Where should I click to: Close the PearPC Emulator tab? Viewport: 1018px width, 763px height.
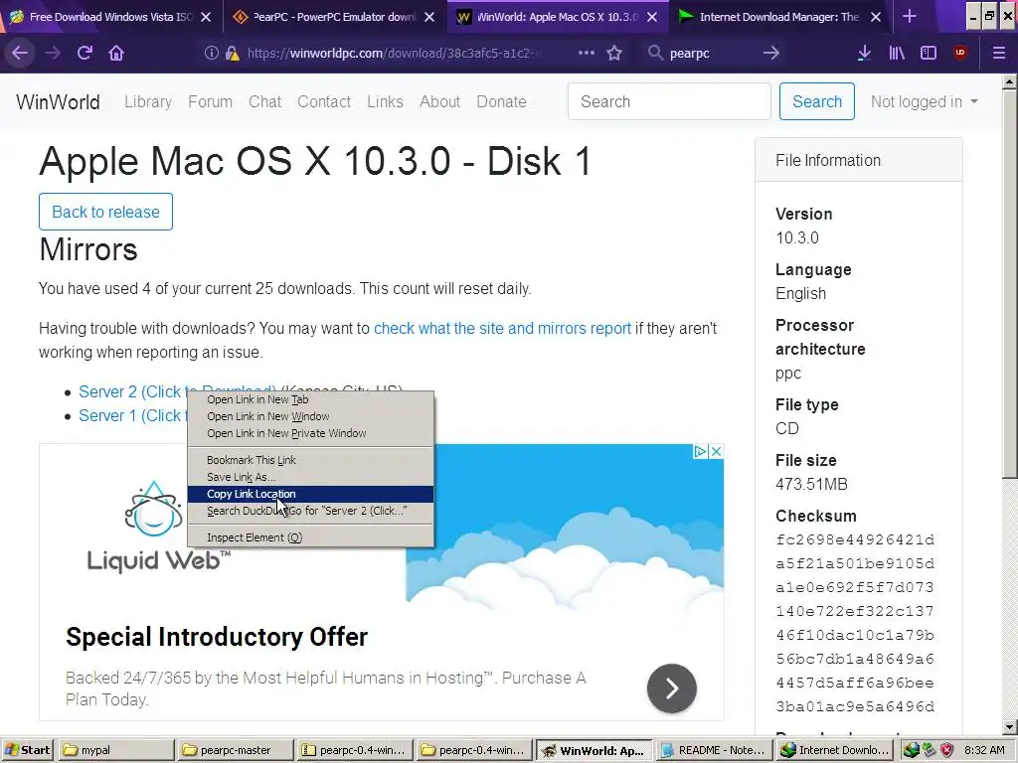(429, 18)
